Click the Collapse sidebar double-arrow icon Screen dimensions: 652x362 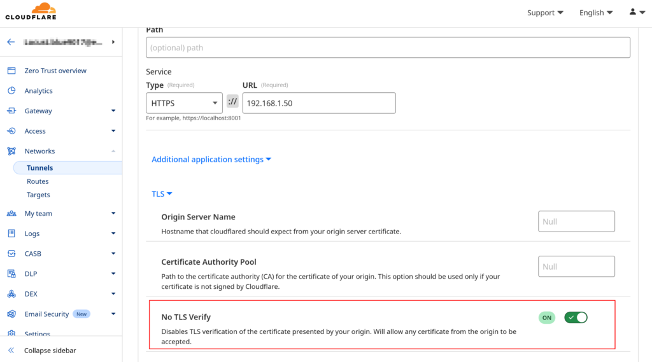coord(11,351)
